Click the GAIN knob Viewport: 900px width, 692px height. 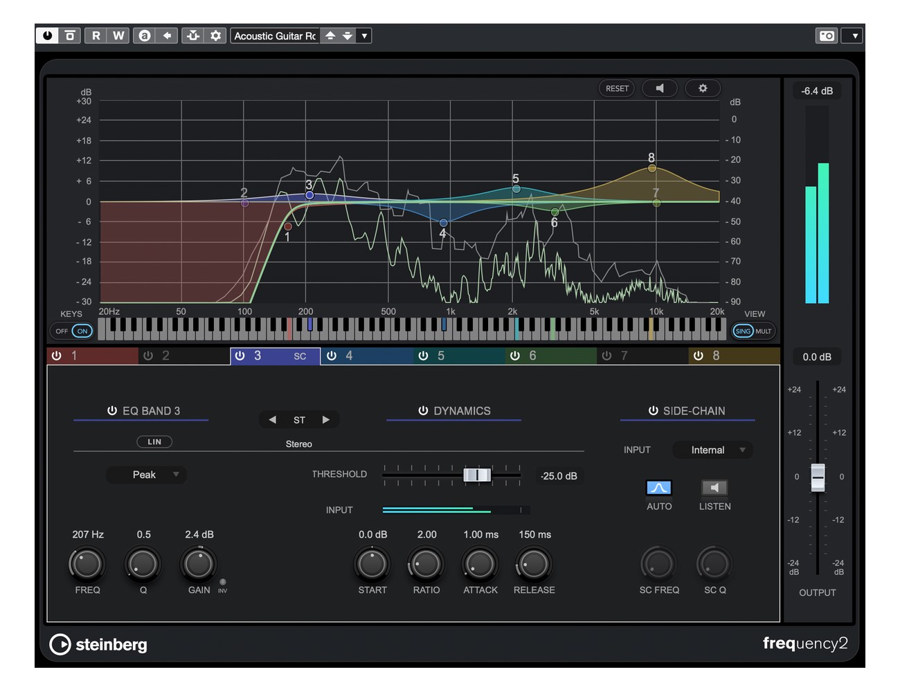point(199,564)
